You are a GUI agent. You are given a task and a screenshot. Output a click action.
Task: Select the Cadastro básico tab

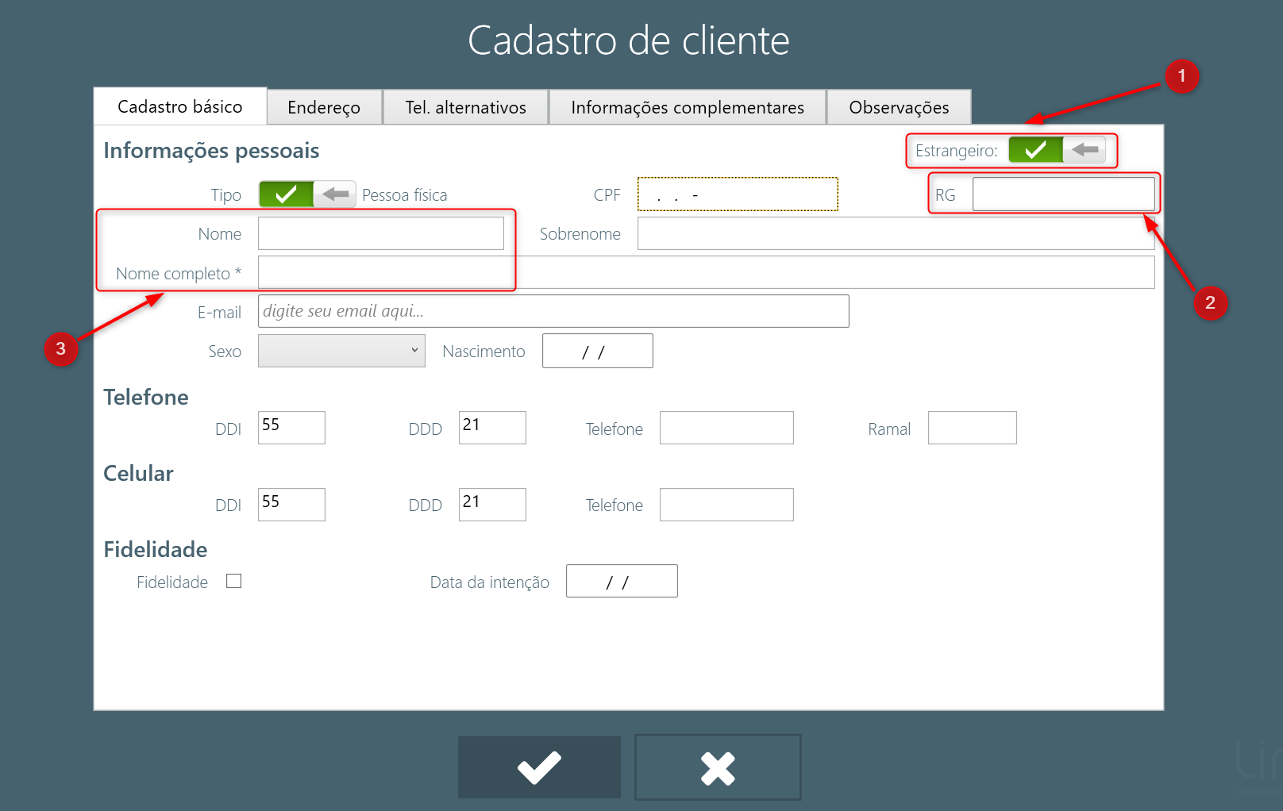[180, 106]
